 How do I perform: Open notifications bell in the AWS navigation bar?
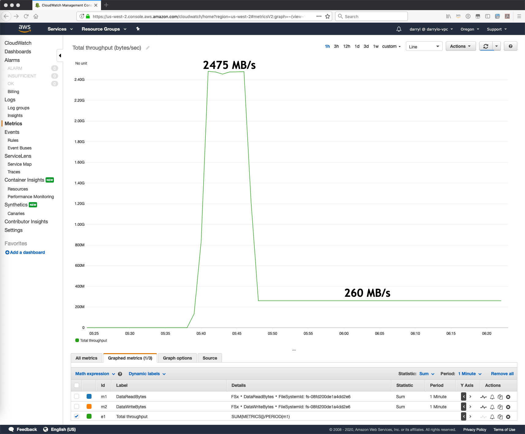point(399,29)
